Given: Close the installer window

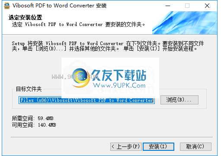Looking at the screenshot, I should [207, 6].
